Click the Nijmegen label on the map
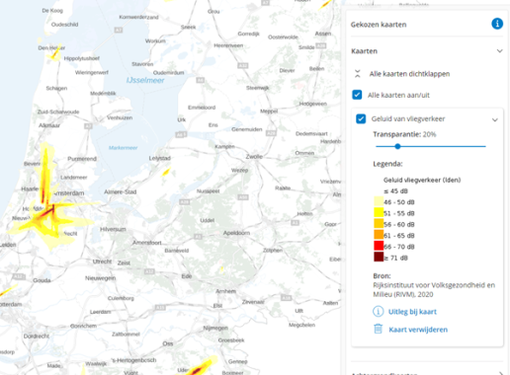Viewport: 510px width, 375px height. pyautogui.click(x=215, y=328)
